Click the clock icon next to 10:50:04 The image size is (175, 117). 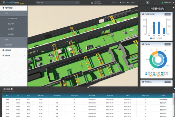click(x=92, y=3)
